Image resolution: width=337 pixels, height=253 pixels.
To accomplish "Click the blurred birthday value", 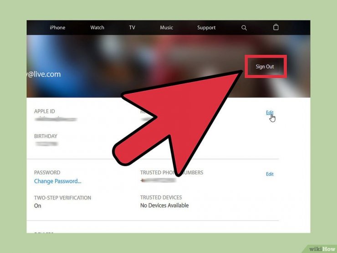I will pyautogui.click(x=46, y=144).
